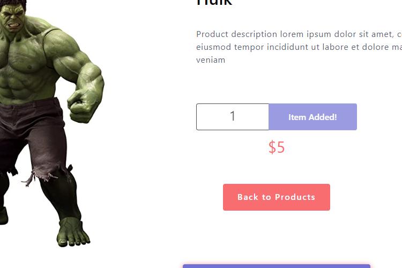The width and height of the screenshot is (402, 268).
Task: Focus the quantity input field showing 1
Action: tap(233, 117)
